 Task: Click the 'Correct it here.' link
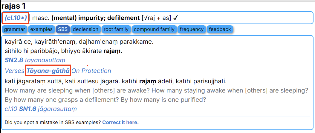[x=120, y=122]
